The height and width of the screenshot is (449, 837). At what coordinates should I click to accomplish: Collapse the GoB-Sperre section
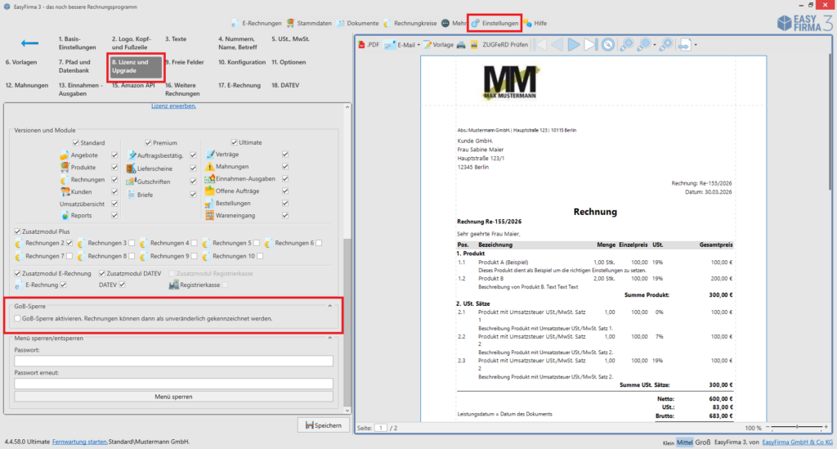(330, 307)
